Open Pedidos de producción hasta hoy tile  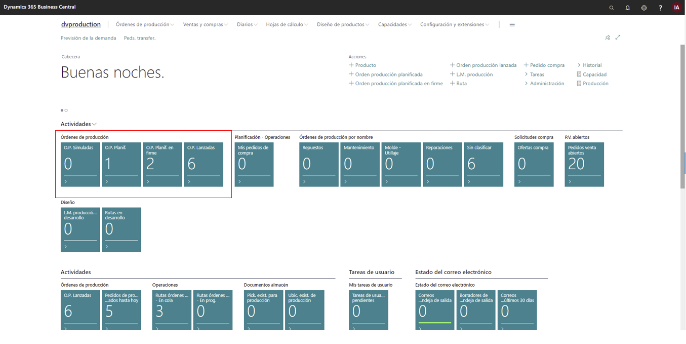tap(122, 310)
